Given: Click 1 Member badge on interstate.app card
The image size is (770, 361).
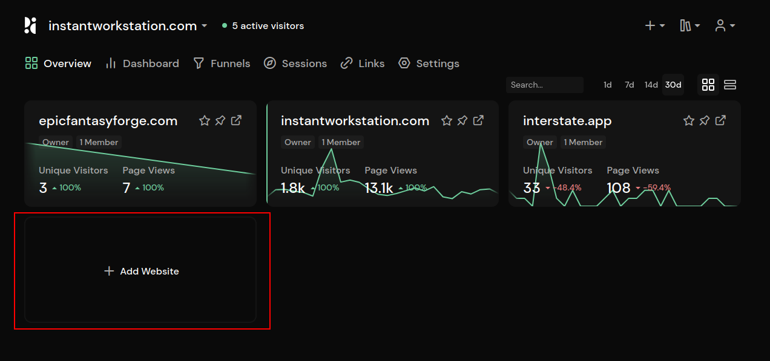Looking at the screenshot, I should pyautogui.click(x=583, y=142).
